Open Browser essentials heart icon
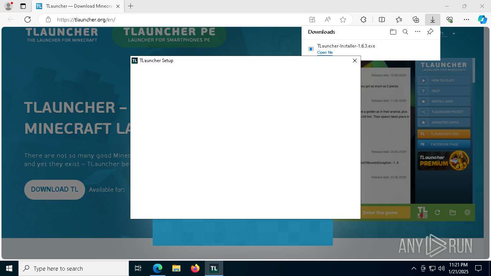 tap(450, 20)
